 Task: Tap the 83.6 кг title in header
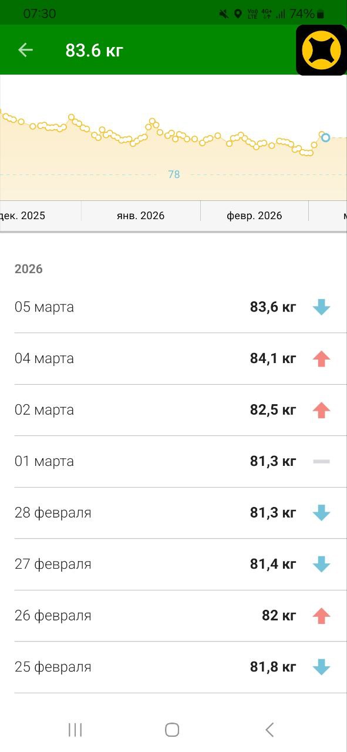tap(94, 50)
